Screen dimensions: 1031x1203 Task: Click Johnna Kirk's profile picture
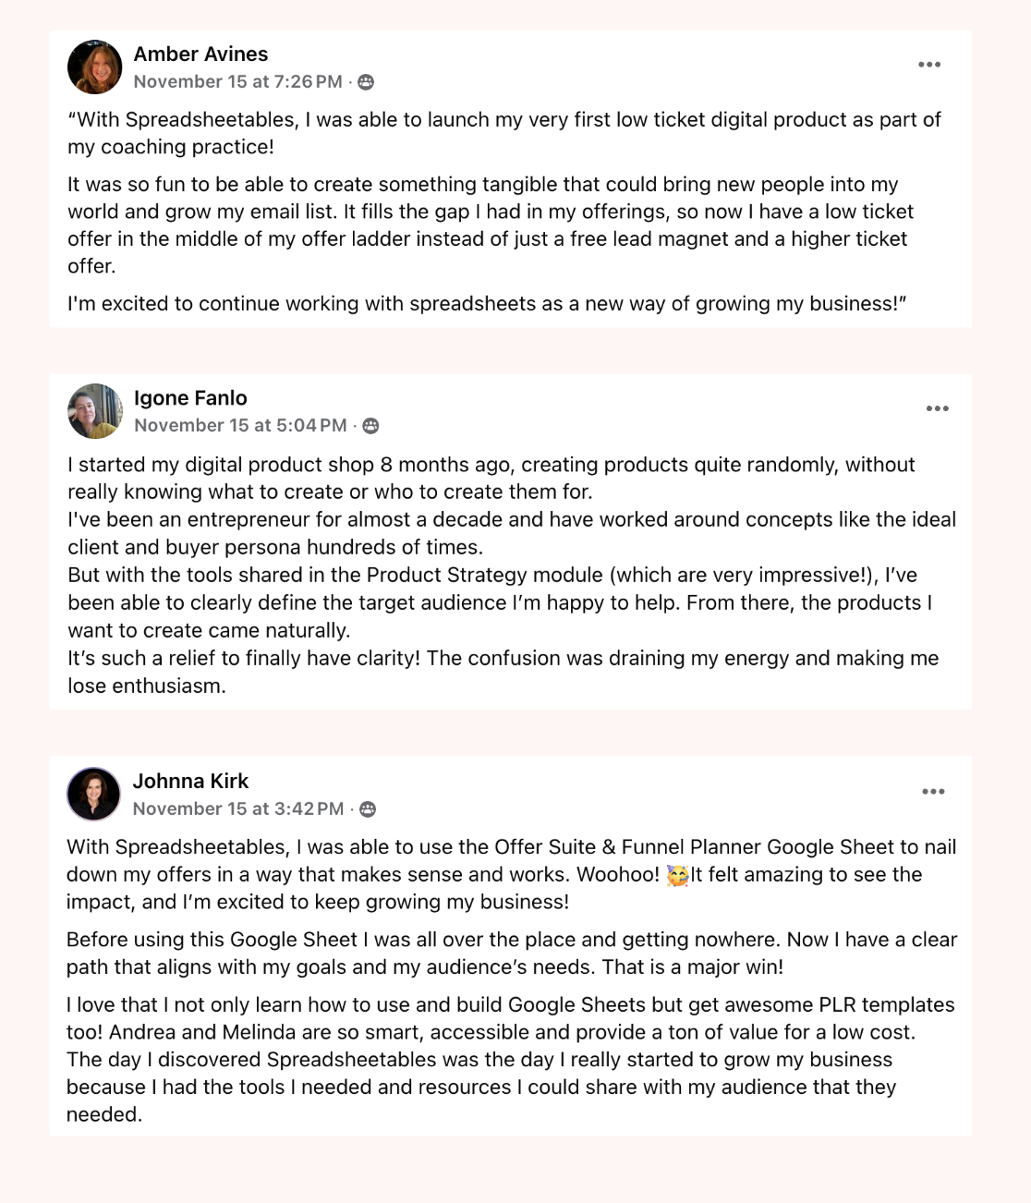click(94, 794)
